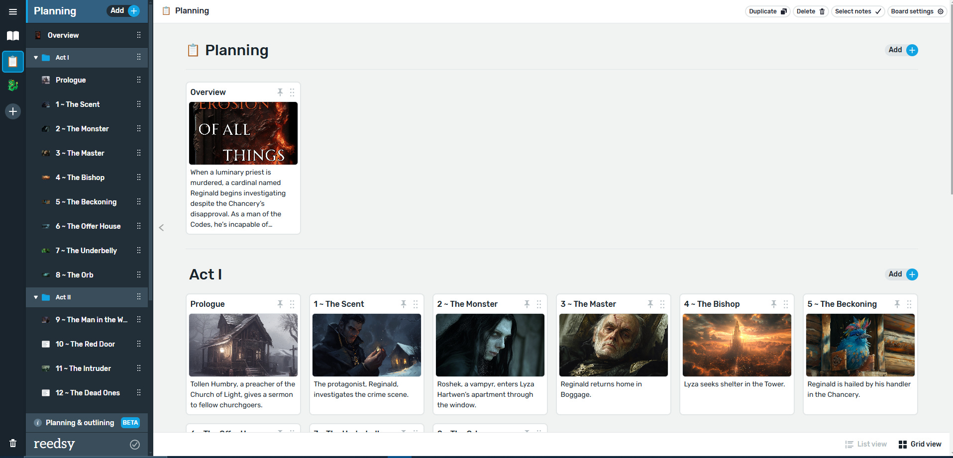The height and width of the screenshot is (458, 953).
Task: Click the checkmark circle next to reedsy
Action: click(135, 445)
